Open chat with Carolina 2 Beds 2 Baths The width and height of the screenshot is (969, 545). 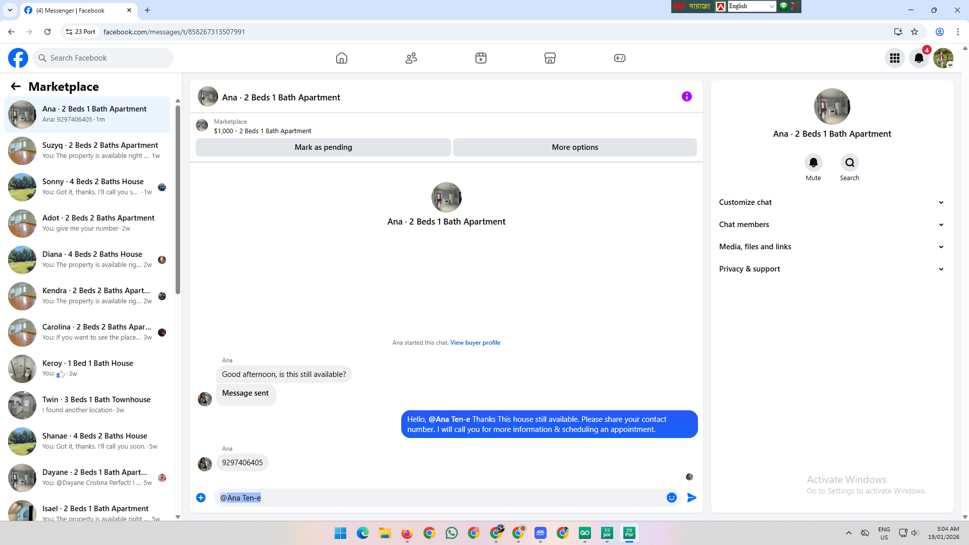coord(87,332)
